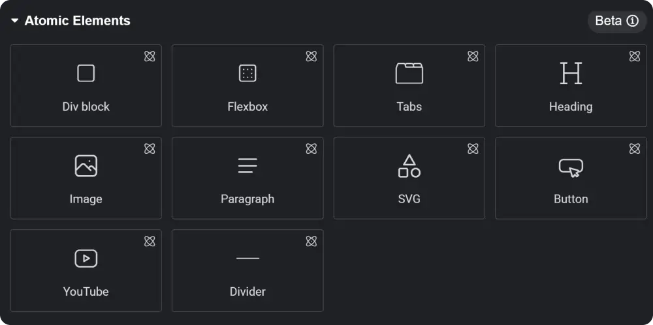Select the Image element icon
This screenshot has height=325, width=653.
tap(86, 165)
